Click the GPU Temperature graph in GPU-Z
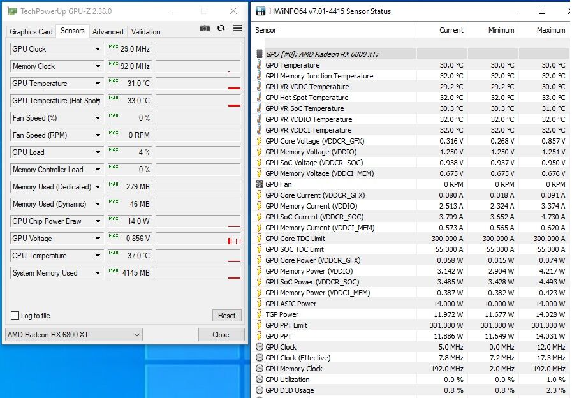 [198, 84]
